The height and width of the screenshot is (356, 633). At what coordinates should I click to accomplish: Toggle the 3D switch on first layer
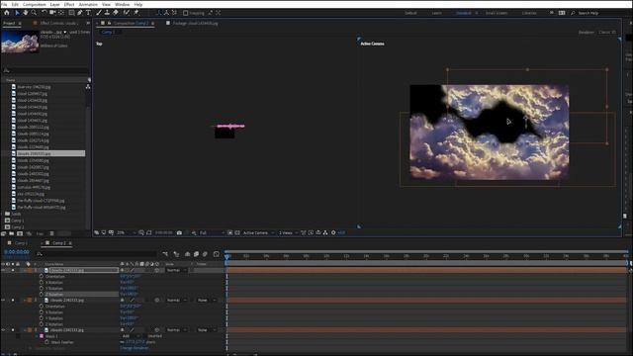(157, 270)
